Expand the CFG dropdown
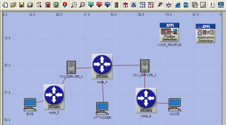This screenshot has width=226, height=125. (99, 5)
